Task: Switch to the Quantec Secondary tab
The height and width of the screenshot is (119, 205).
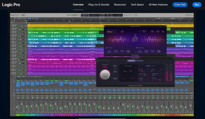Action: 153,66
